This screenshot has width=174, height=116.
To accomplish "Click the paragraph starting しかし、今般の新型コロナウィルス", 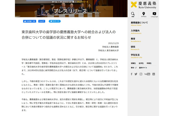I will point(70,87).
